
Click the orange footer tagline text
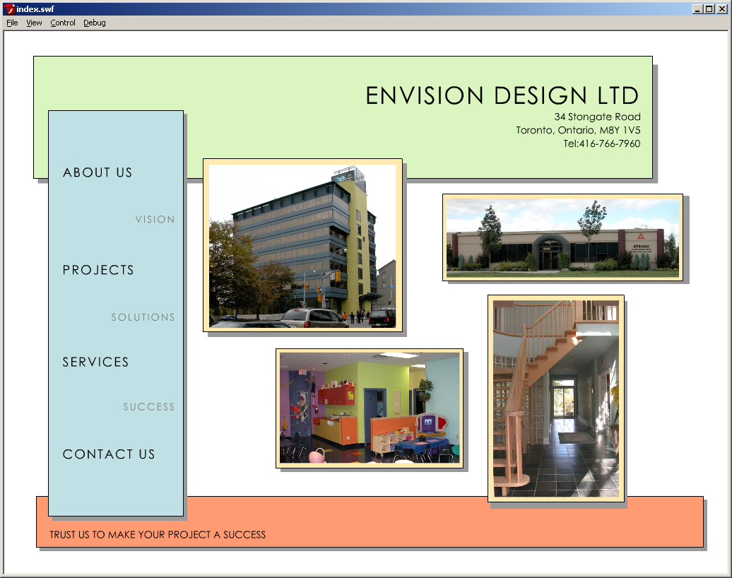click(158, 535)
